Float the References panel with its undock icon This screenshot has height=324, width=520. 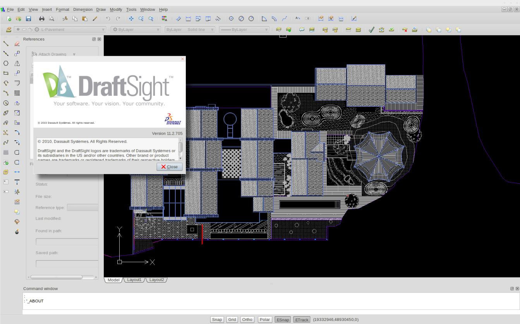(x=94, y=39)
